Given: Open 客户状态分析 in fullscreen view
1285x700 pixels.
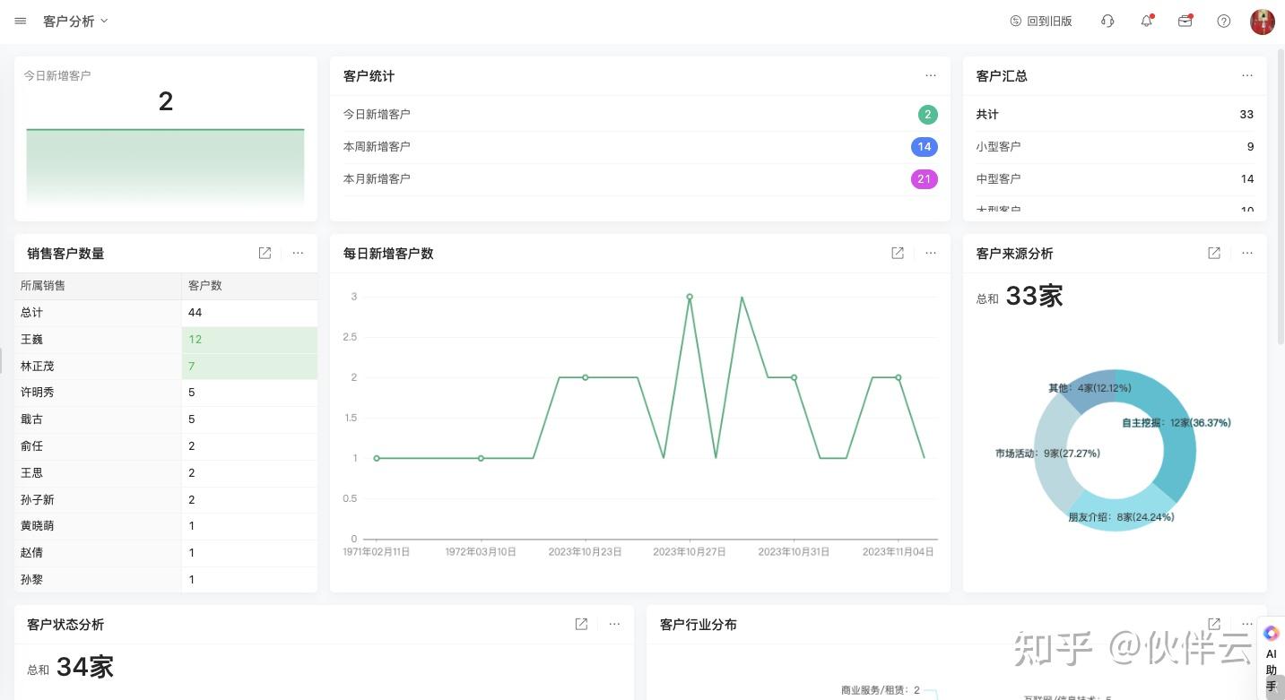Looking at the screenshot, I should click(x=581, y=625).
